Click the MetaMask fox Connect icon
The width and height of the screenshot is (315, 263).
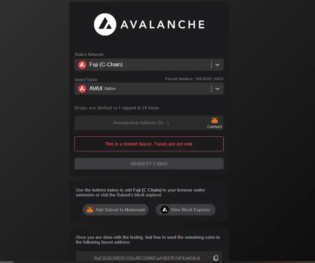215,120
